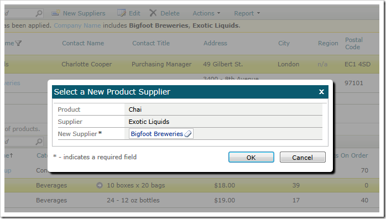Expand the Report dropdown menu
This screenshot has height=219, width=386.
pos(247,13)
